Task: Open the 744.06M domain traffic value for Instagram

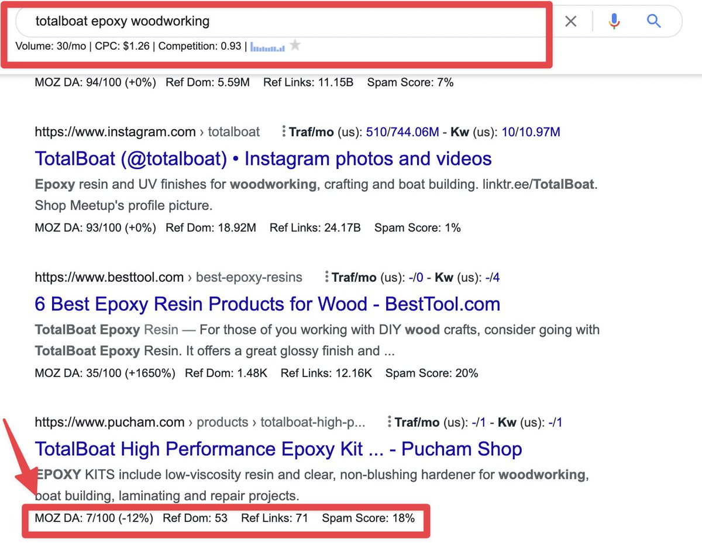Action: click(x=414, y=132)
